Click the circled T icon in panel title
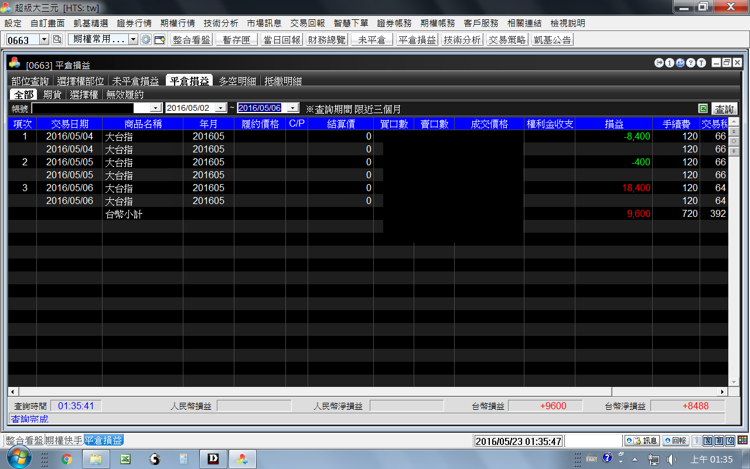The height and width of the screenshot is (469, 750). (x=701, y=63)
